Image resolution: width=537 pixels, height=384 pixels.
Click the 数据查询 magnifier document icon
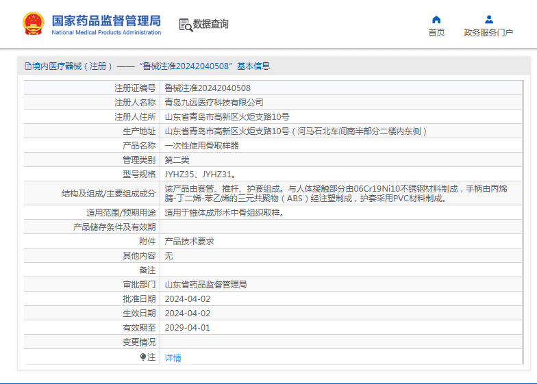point(185,25)
